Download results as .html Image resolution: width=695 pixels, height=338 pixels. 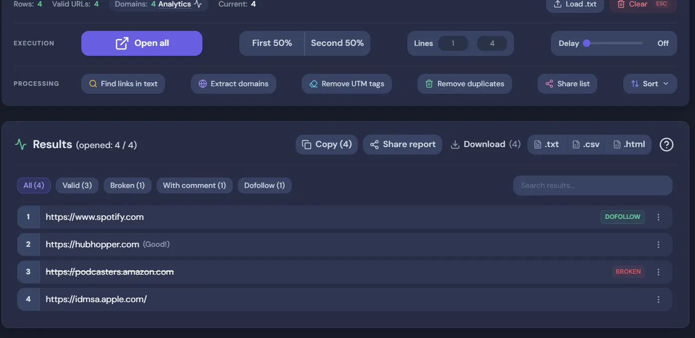point(629,145)
